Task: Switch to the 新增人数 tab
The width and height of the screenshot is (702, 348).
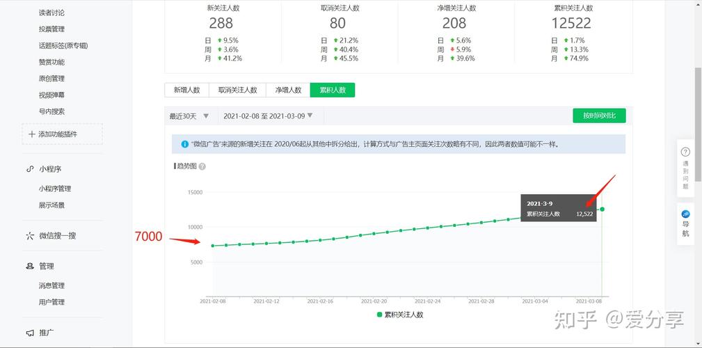Action: [x=186, y=90]
